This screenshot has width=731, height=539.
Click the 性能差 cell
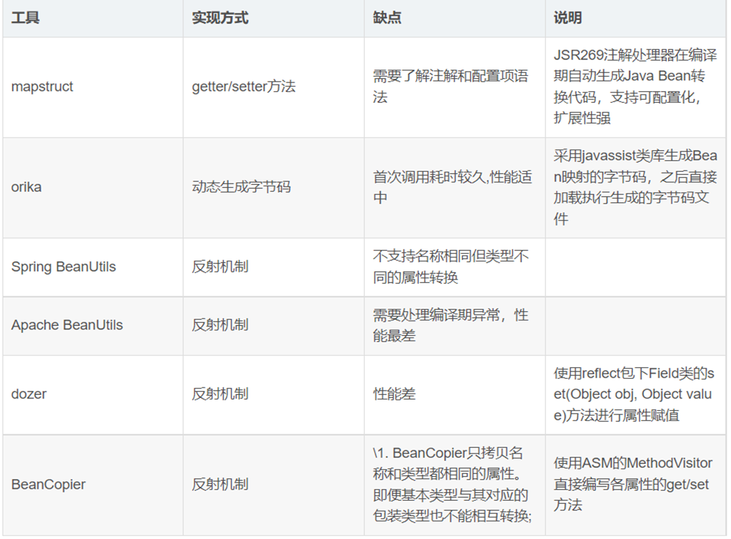455,394
